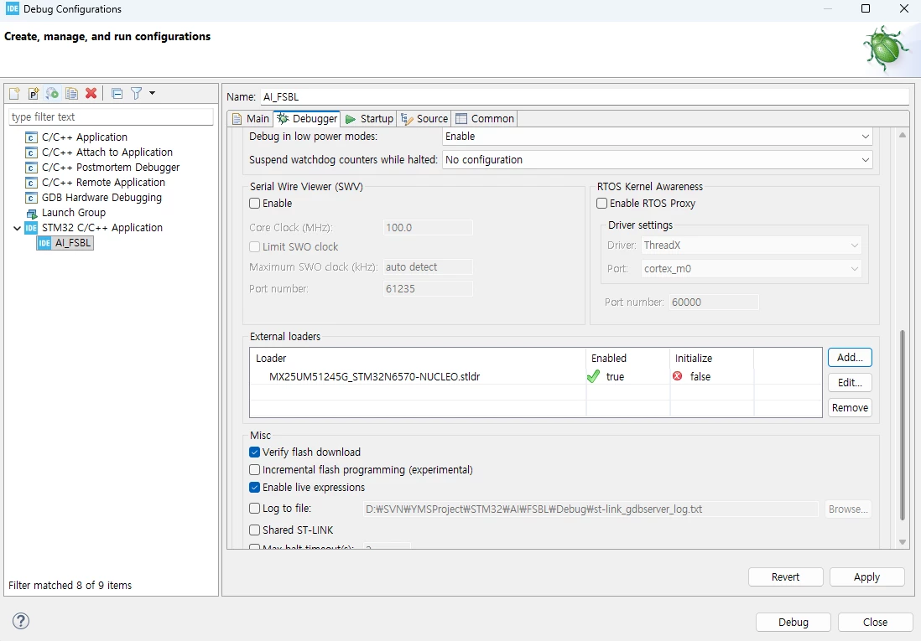Open the RTOS Port cortex_m0 dropdown
Viewport: 921px width, 641px height.
[x=752, y=269]
